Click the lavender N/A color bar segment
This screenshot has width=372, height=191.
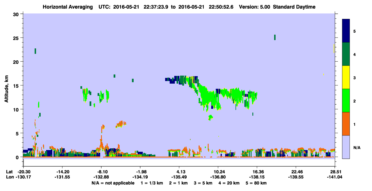[346, 147]
